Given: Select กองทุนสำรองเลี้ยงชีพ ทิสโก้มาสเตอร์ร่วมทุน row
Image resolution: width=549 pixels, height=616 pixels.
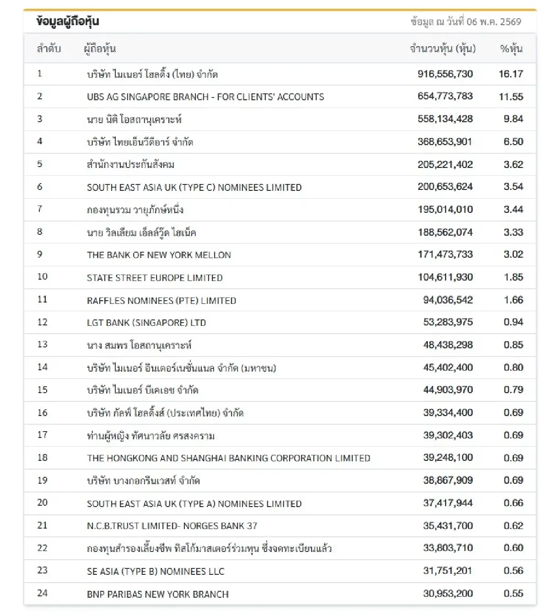Looking at the screenshot, I should coord(209,548).
